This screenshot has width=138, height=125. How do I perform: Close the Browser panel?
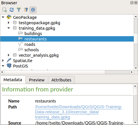click(x=136, y=3)
